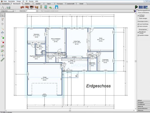Expand the Möbel panel section
Viewport: 150px width, 113px height.
coord(143,100)
